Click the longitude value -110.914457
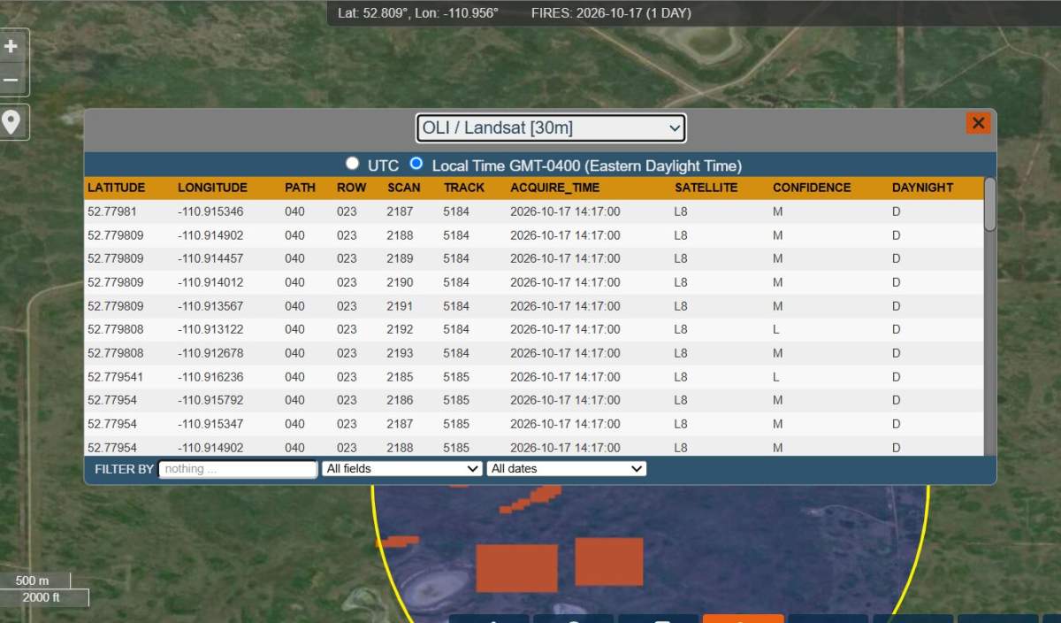1061x623 pixels. 210,258
